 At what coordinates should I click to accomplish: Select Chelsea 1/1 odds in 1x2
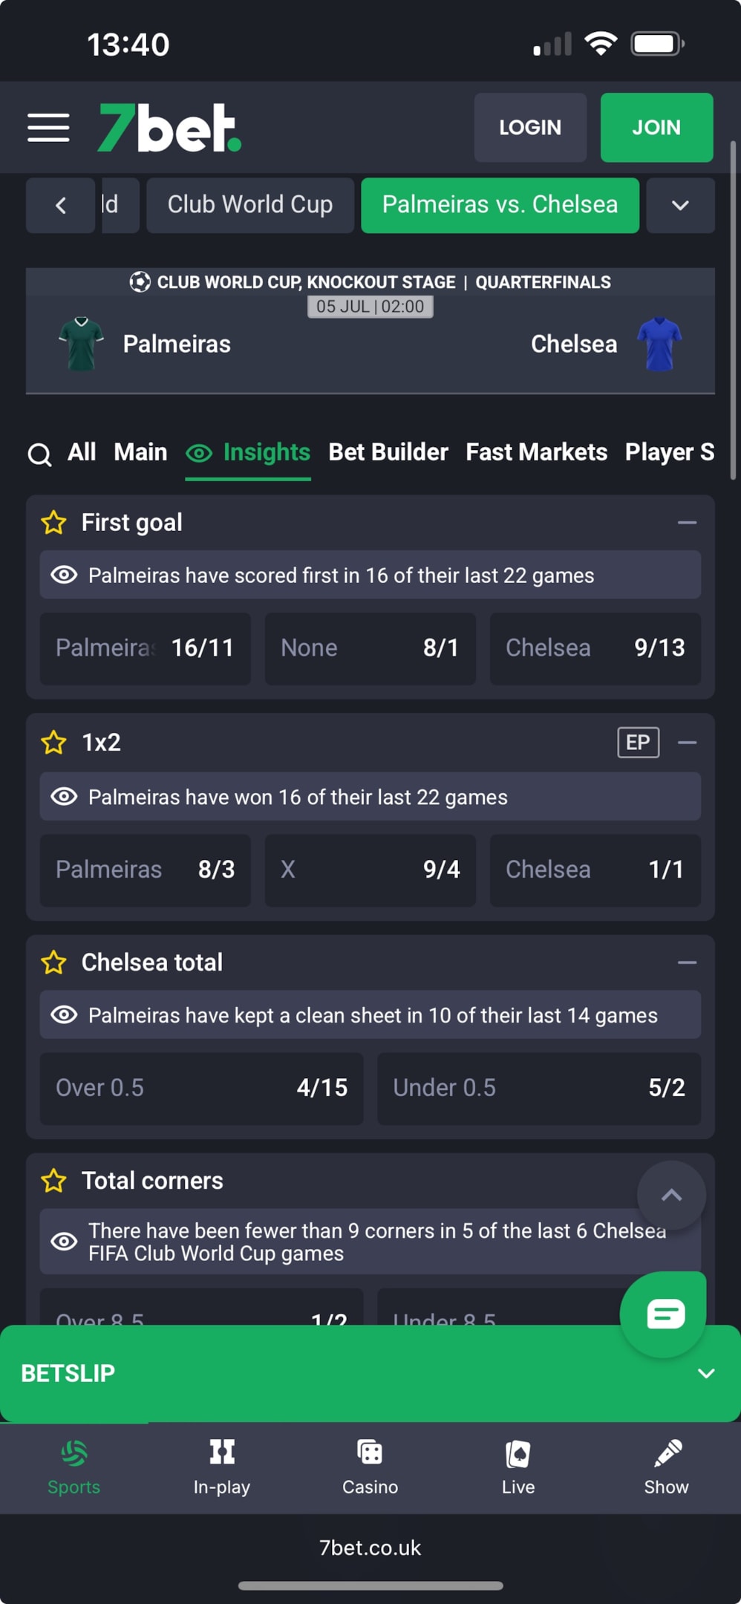(595, 870)
